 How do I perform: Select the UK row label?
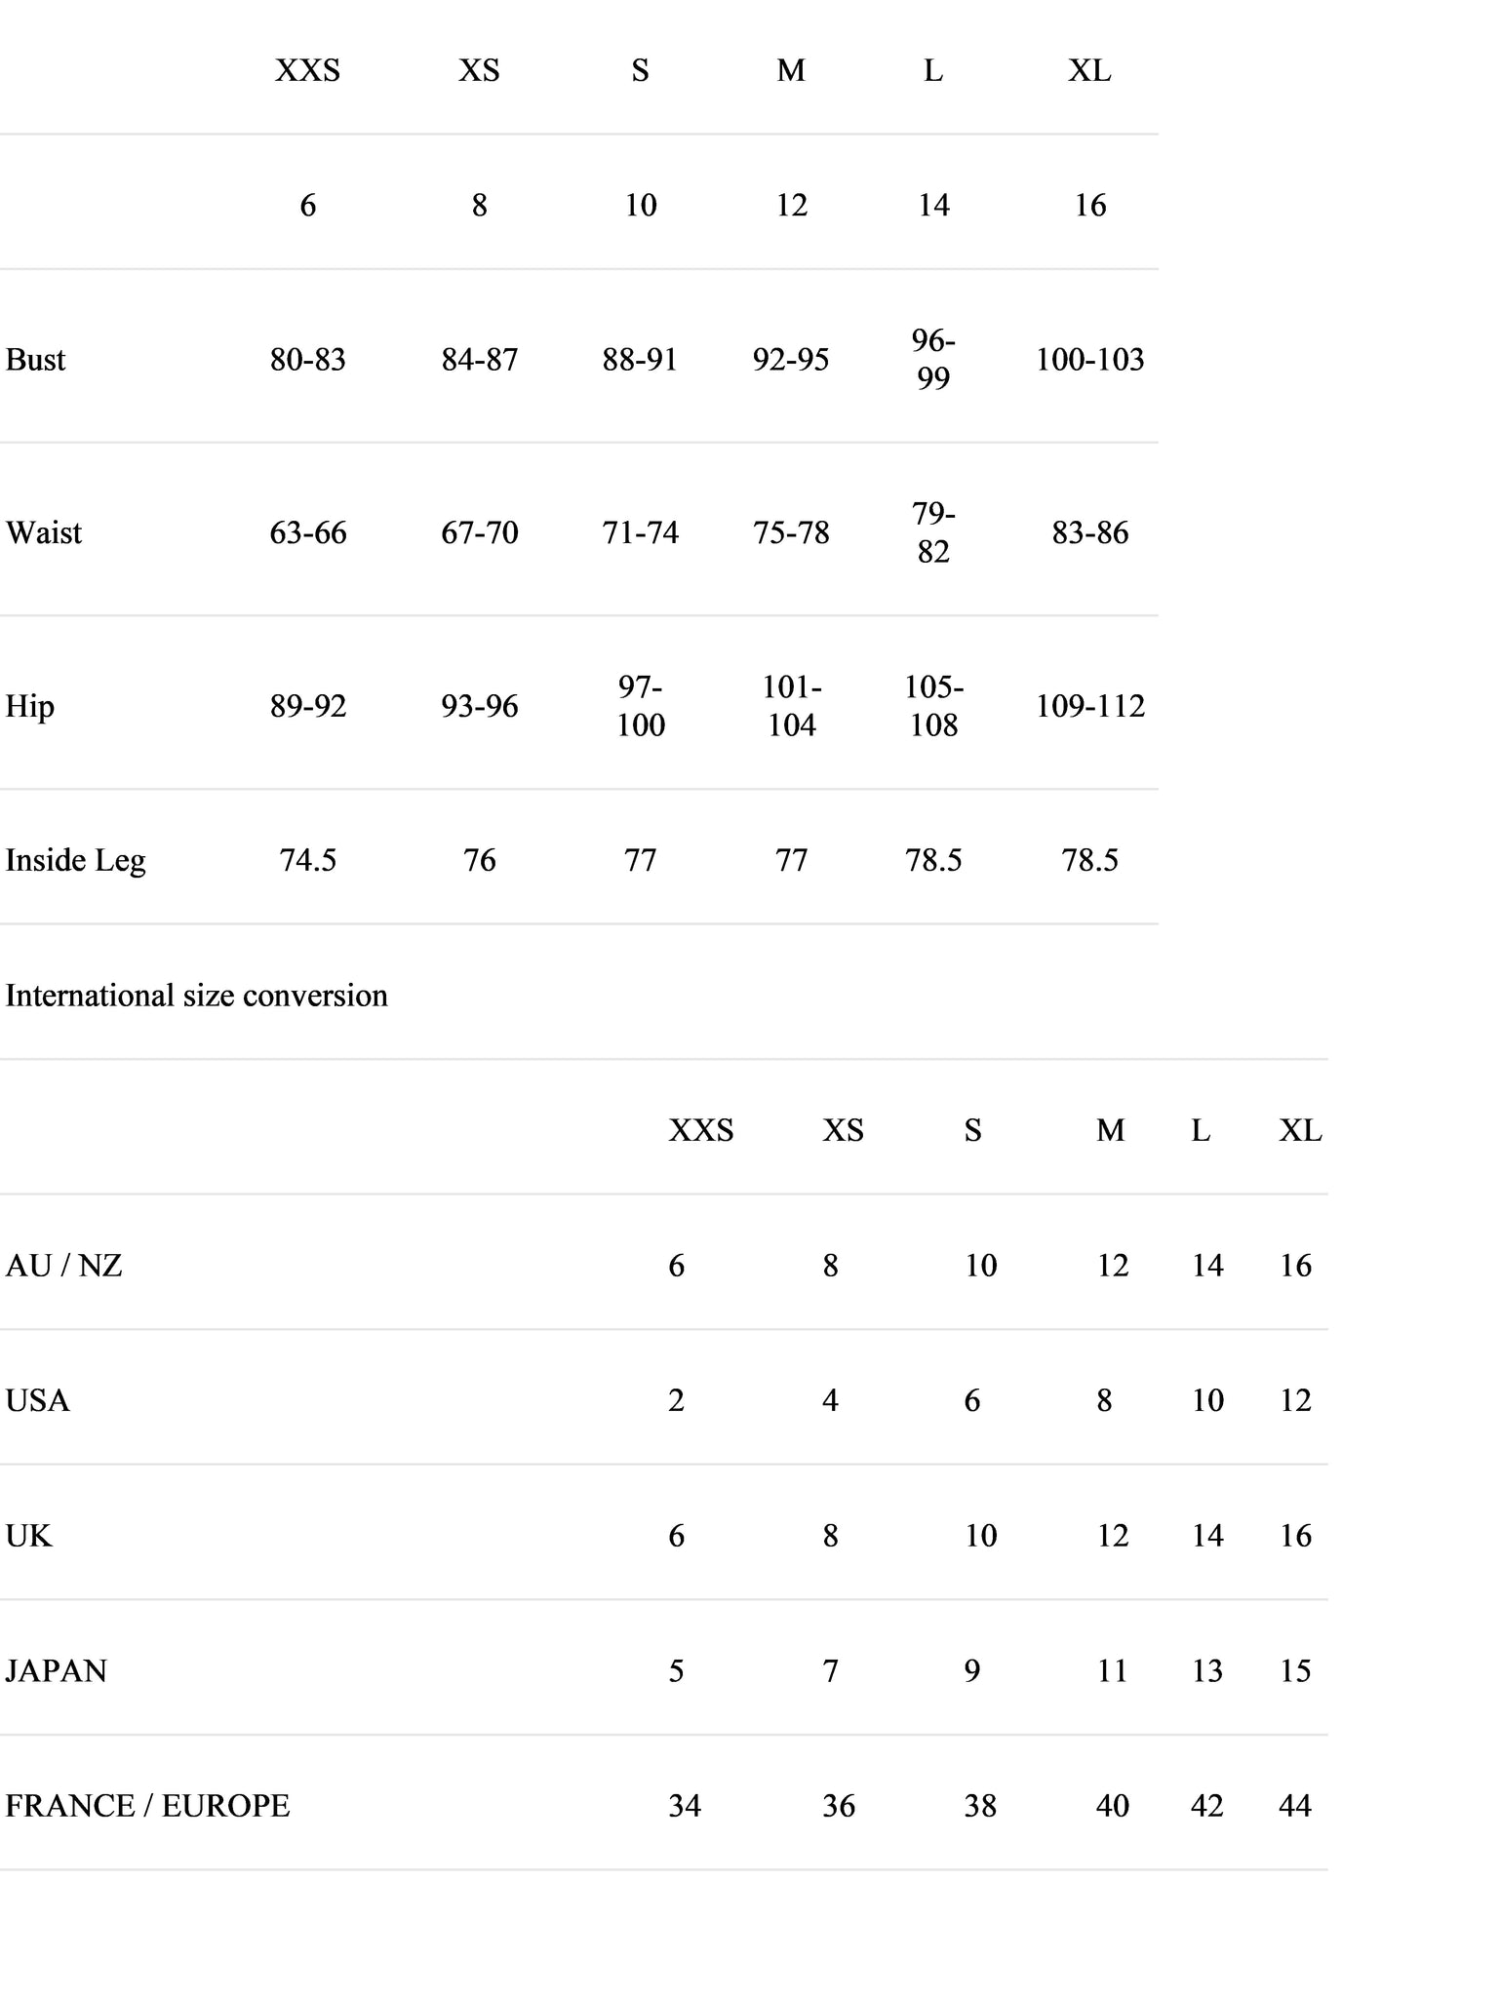click(x=28, y=1537)
